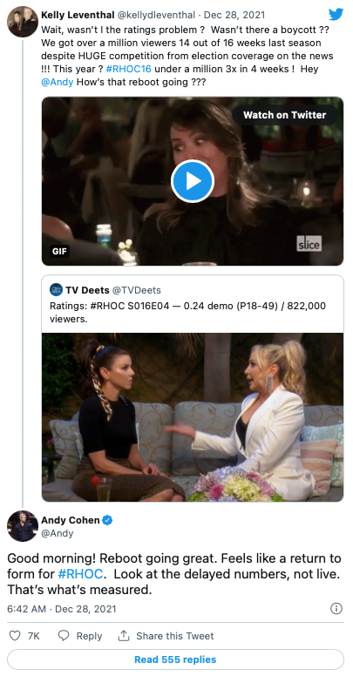The height and width of the screenshot is (676, 353).
Task: Open the TV Deets quoted tweet image
Action: pos(193,417)
